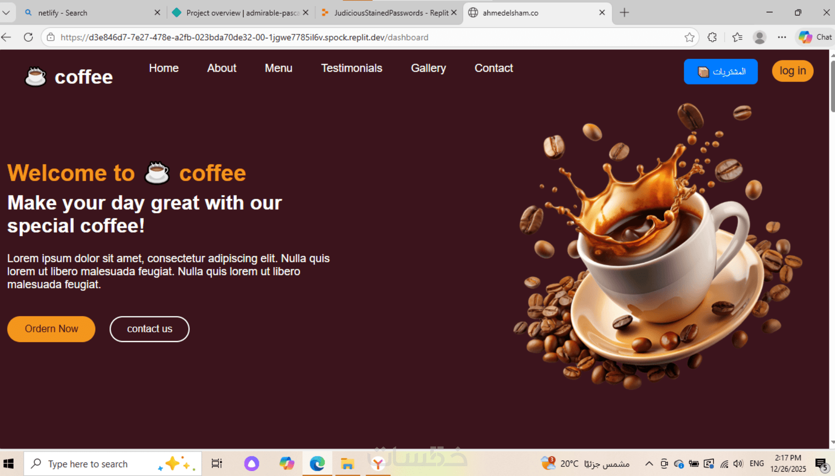
Task: Open the blue المشتريات purchases button
Action: coord(721,72)
